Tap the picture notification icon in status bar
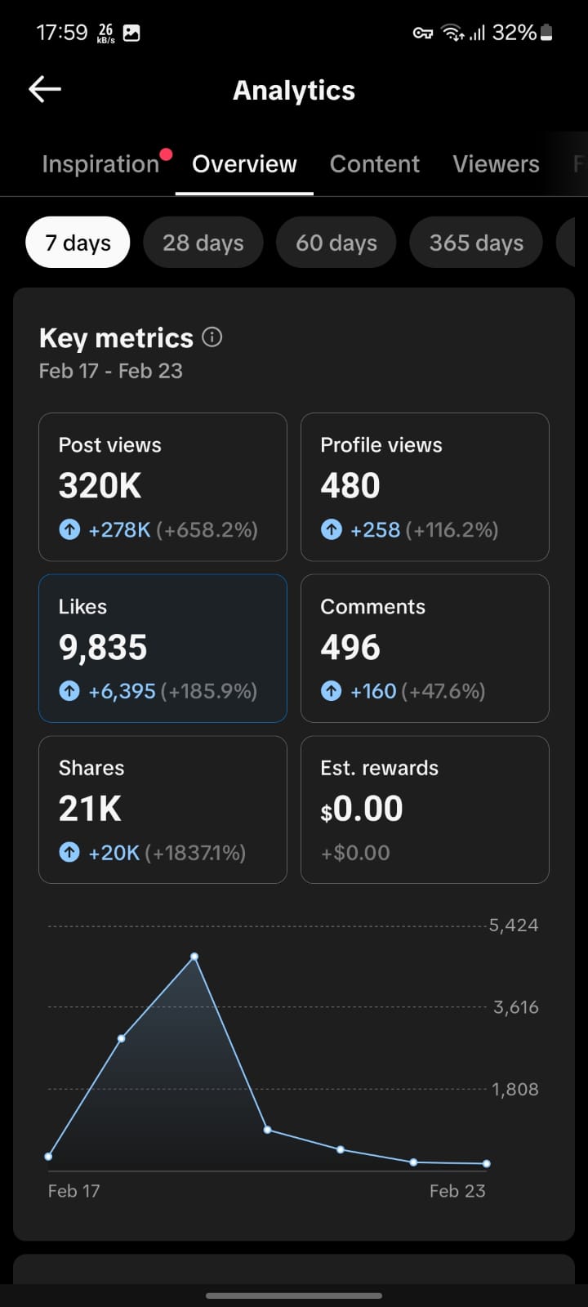The image size is (588, 1307). point(131,33)
